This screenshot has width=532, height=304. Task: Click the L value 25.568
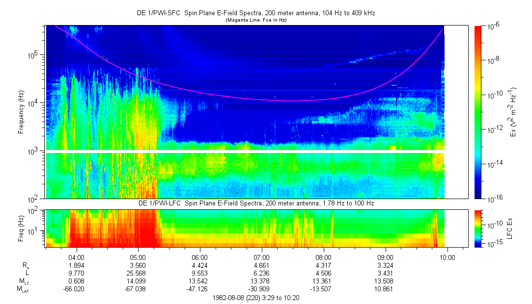pyautogui.click(x=136, y=273)
